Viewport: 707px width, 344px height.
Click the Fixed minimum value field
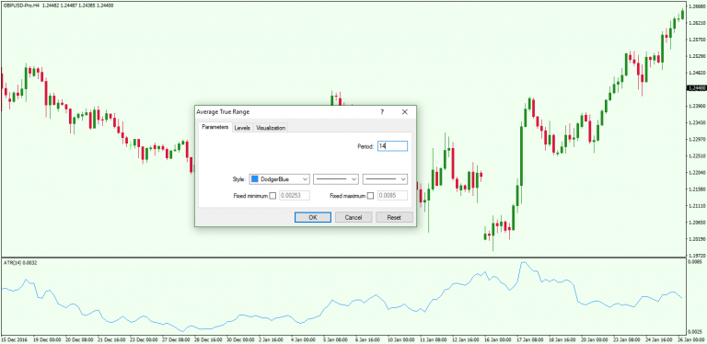[295, 196]
